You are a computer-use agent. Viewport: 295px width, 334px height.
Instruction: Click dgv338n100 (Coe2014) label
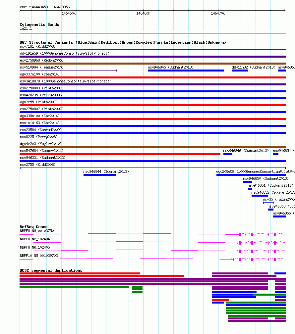tap(40, 116)
